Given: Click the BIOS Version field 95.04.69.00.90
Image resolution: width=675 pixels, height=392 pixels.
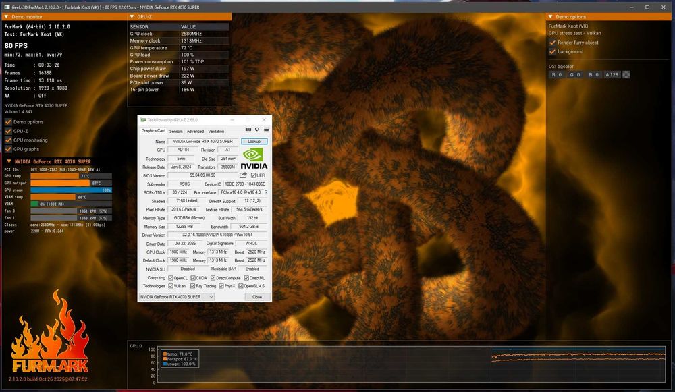Looking at the screenshot, I should pyautogui.click(x=202, y=175).
